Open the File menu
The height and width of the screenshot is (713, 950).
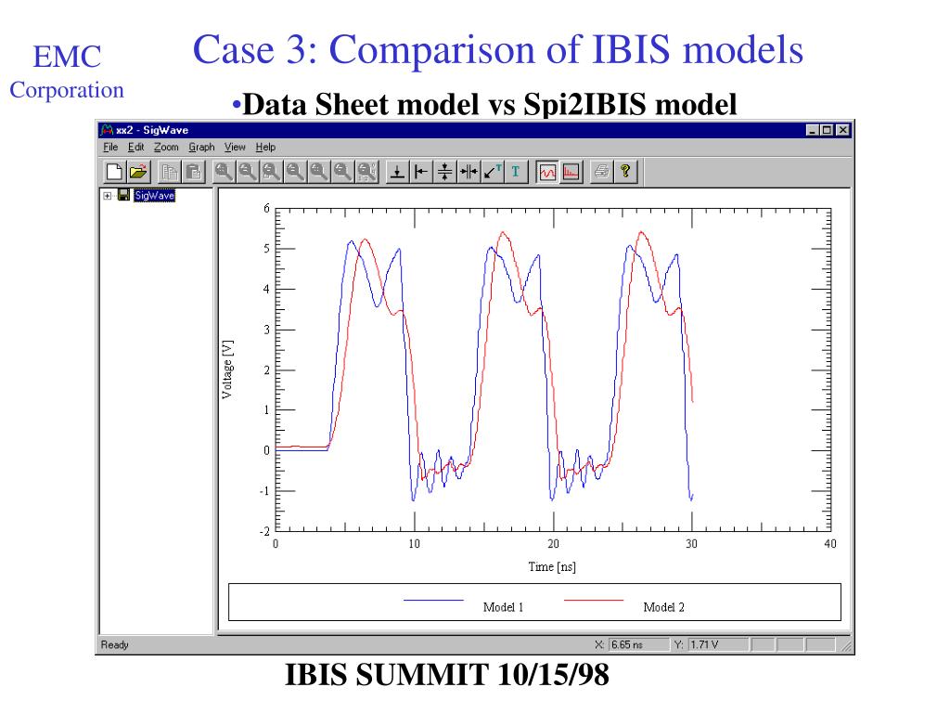coord(110,147)
